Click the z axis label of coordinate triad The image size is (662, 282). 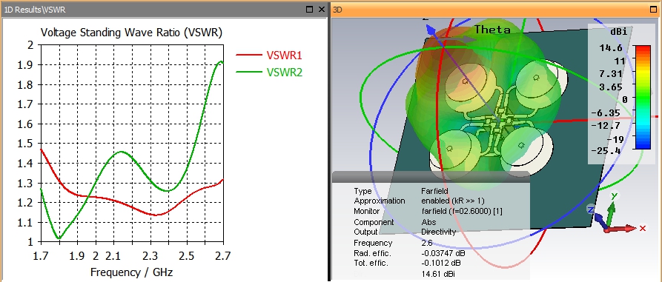click(591, 209)
